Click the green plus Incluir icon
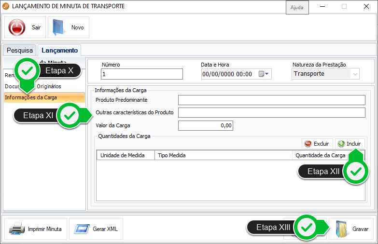This screenshot has width=378, height=244. click(341, 144)
